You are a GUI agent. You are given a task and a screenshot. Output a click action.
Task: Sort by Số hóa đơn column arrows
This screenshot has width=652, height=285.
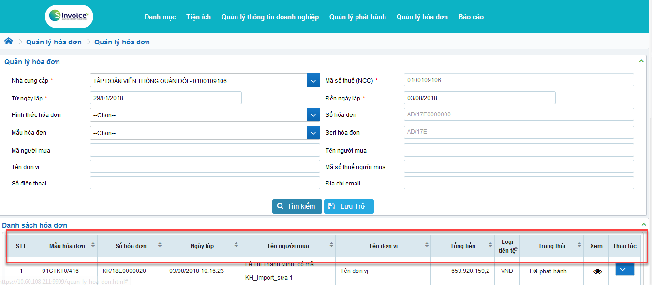tap(160, 246)
